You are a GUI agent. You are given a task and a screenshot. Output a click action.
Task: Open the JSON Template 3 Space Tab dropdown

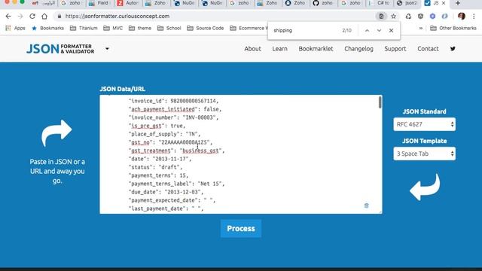pos(424,154)
